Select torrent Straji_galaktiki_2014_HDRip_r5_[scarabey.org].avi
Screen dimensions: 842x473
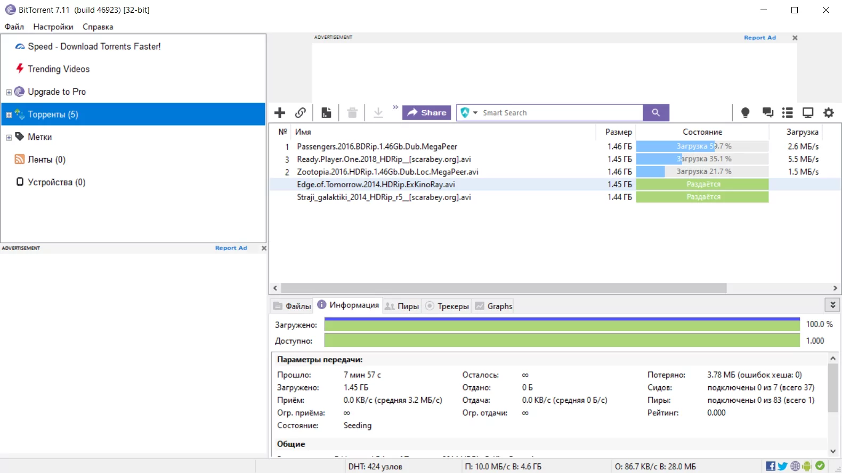pyautogui.click(x=384, y=197)
